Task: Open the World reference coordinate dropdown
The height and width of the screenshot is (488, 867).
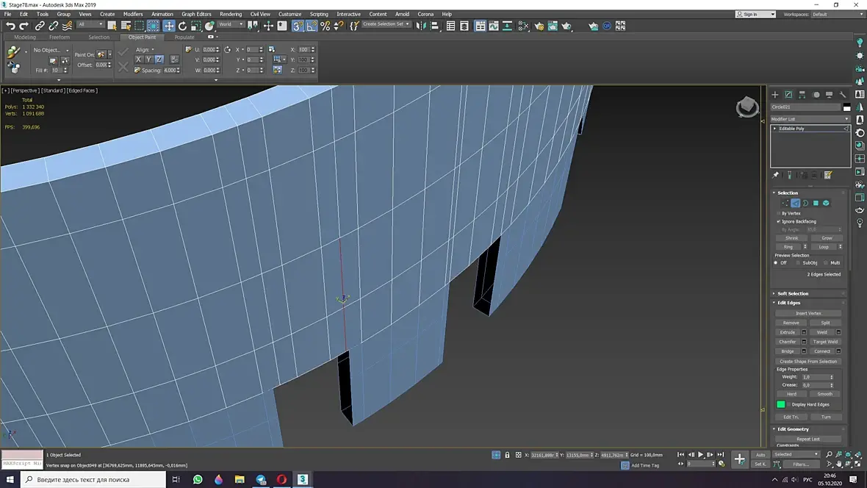Action: (231, 24)
